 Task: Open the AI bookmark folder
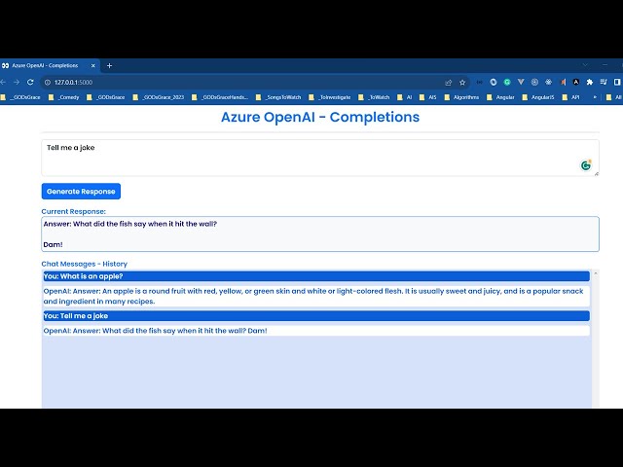coord(405,97)
